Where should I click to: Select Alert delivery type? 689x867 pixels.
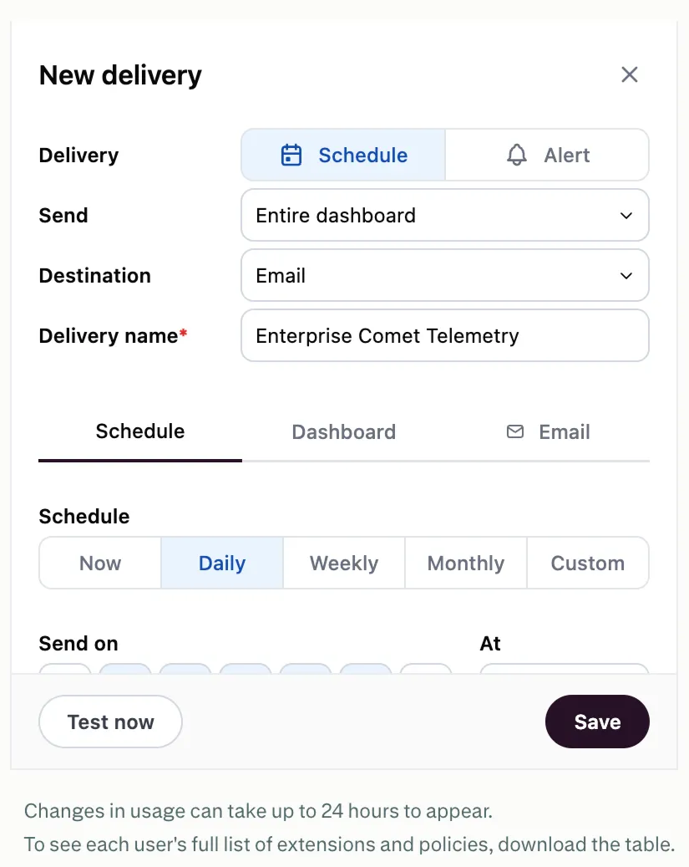tap(547, 156)
